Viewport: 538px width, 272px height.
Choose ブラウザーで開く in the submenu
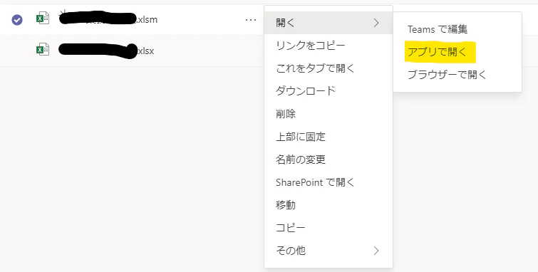457,75
